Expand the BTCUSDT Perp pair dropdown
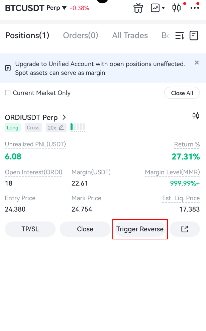The height and width of the screenshot is (331, 206). coord(65,8)
